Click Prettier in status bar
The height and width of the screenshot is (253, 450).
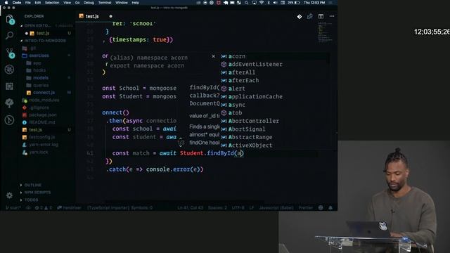pos(306,208)
